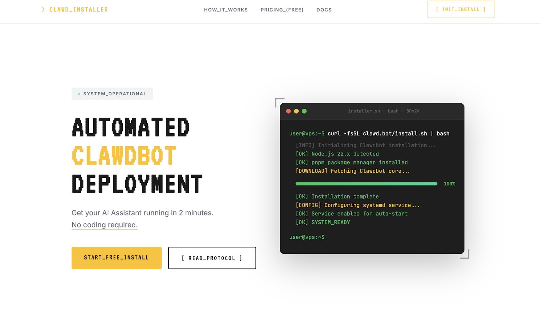Start the free install button
The width and height of the screenshot is (540, 319).
click(116, 258)
